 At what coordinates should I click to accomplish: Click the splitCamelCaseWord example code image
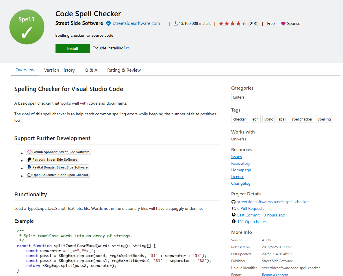tap(114, 251)
